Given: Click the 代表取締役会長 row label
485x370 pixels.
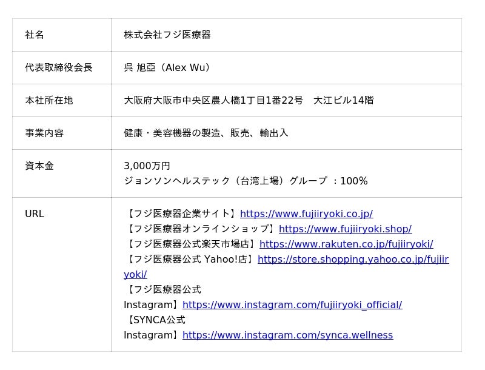Looking at the screenshot, I should pos(59,67).
